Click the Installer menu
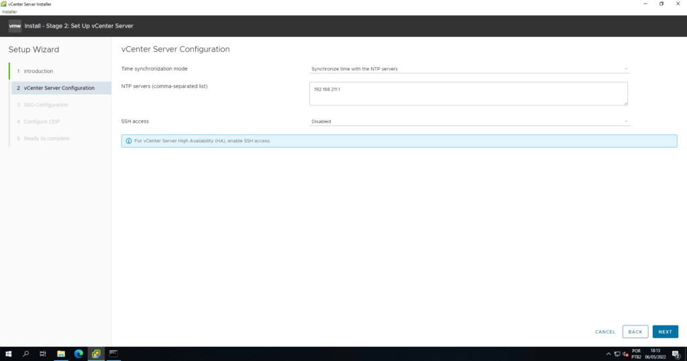Image resolution: width=687 pixels, height=361 pixels. point(9,12)
